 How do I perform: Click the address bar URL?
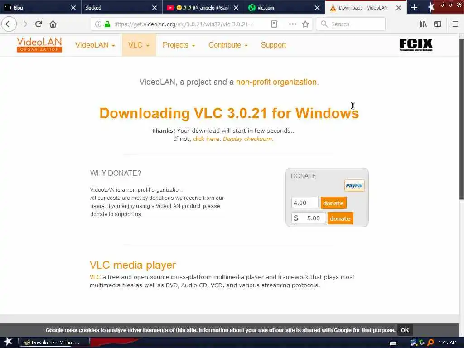pos(184,24)
